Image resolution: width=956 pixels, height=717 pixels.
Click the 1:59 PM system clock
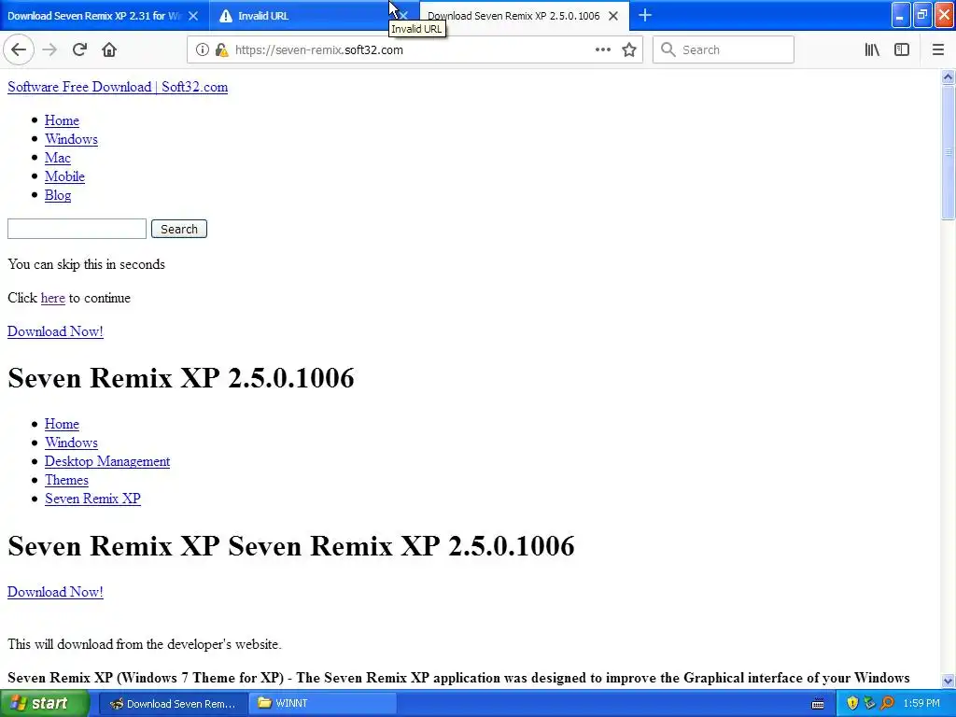(921, 704)
